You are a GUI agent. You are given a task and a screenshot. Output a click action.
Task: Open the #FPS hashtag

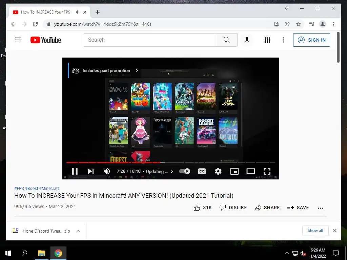[x=19, y=188]
